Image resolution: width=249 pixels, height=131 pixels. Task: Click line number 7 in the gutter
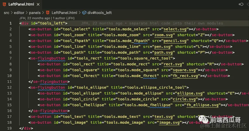[x=11, y=58]
